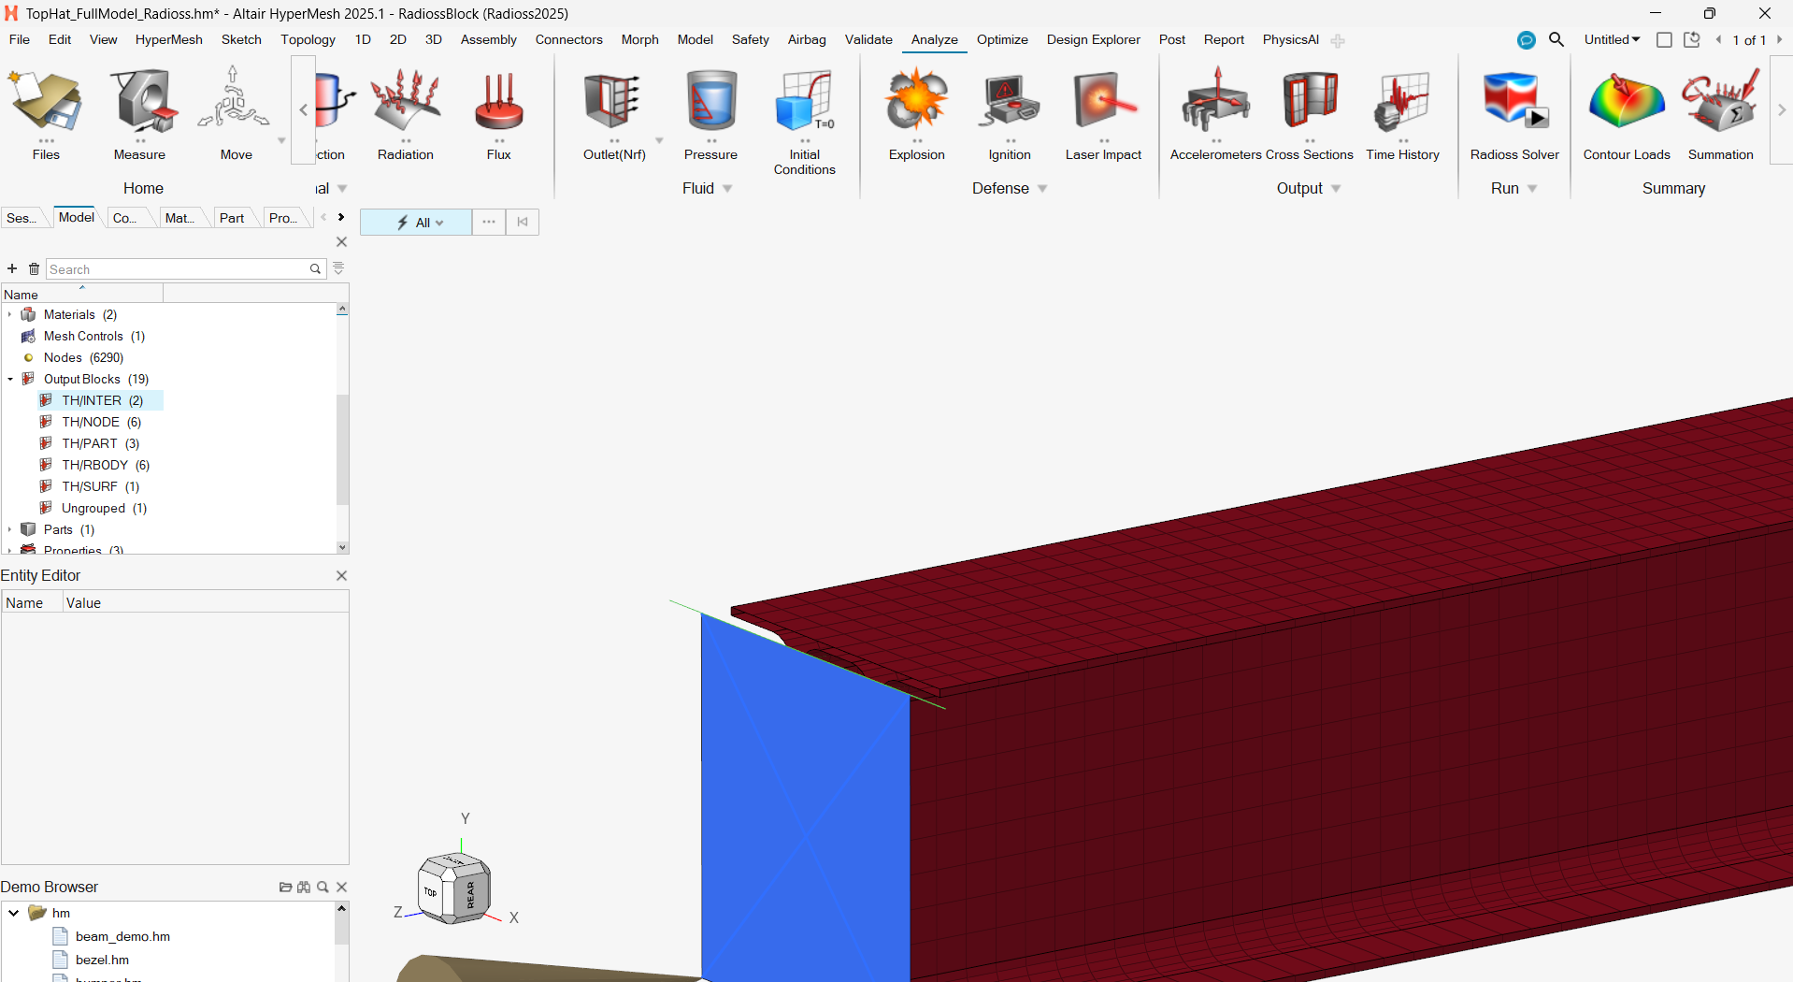Open the Run group dropdown
This screenshot has width=1793, height=982.
[1532, 189]
